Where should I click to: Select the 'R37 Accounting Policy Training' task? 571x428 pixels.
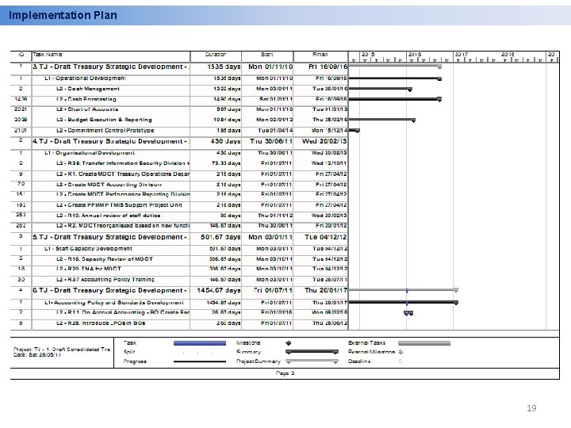click(105, 280)
